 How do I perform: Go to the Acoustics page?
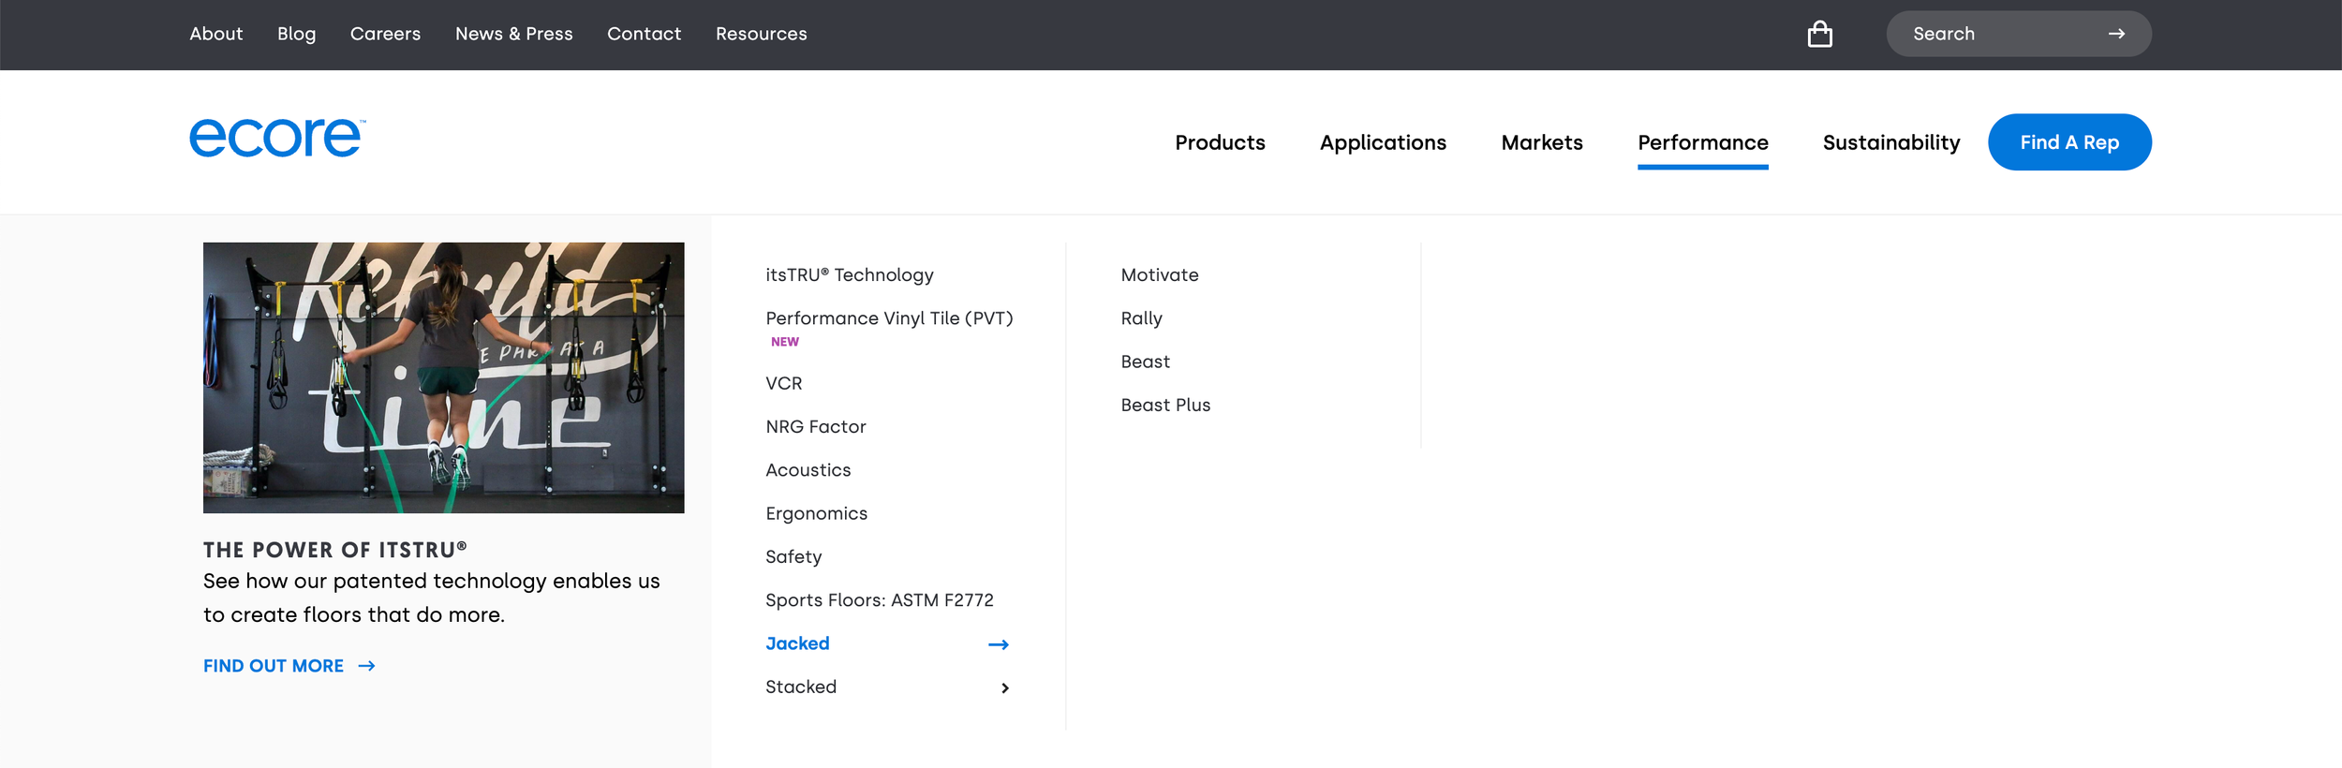[808, 470]
